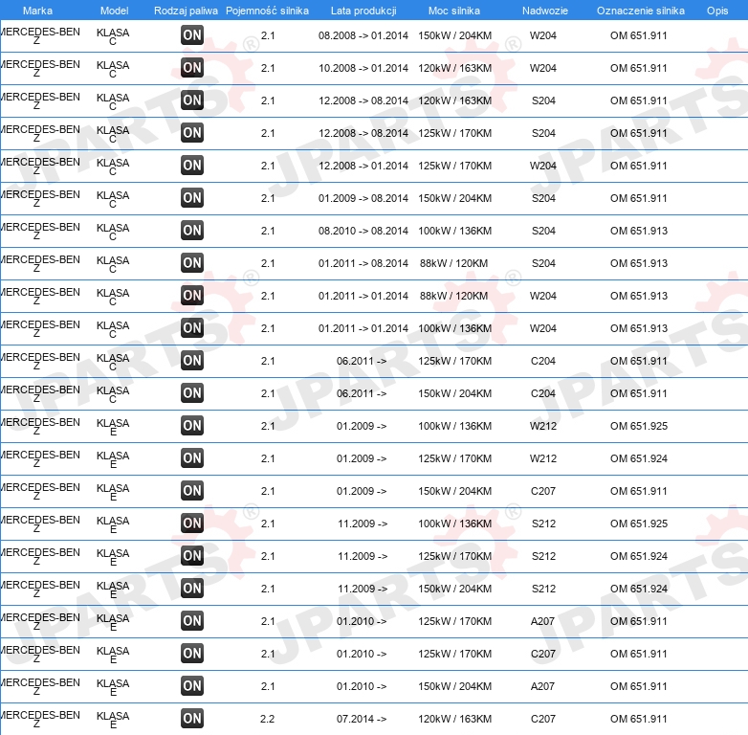Click ON icon in 01.2009 -> 08.2014 row

(x=192, y=197)
